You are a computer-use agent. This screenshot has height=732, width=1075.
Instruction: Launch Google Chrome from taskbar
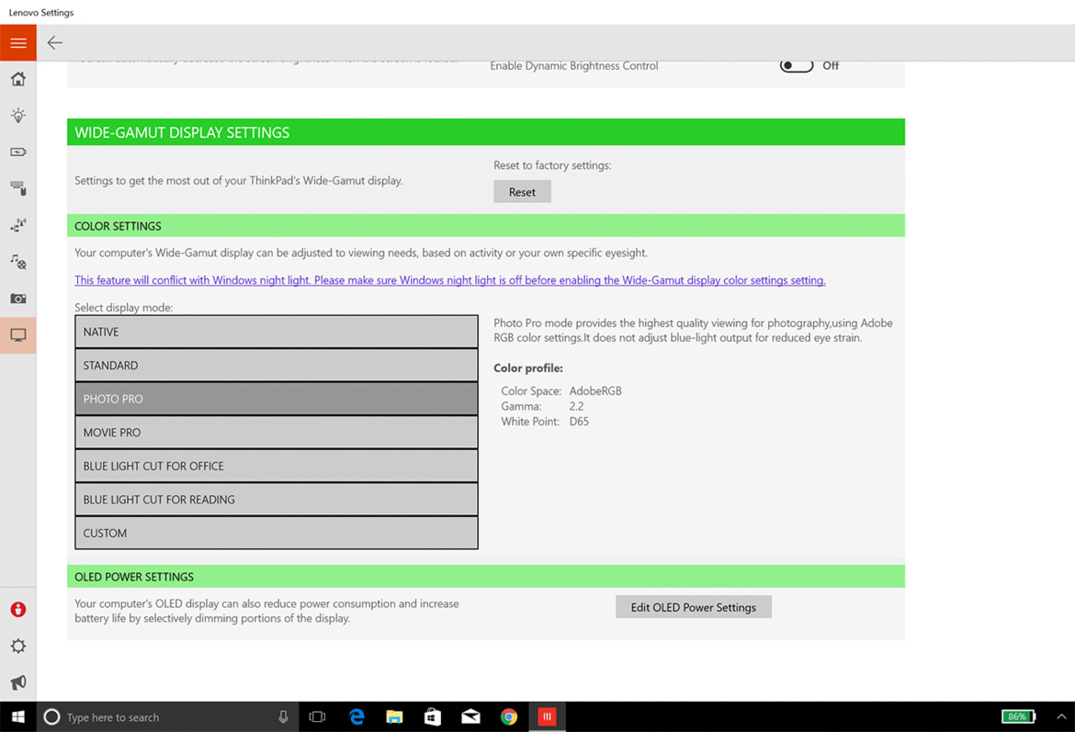(x=509, y=717)
